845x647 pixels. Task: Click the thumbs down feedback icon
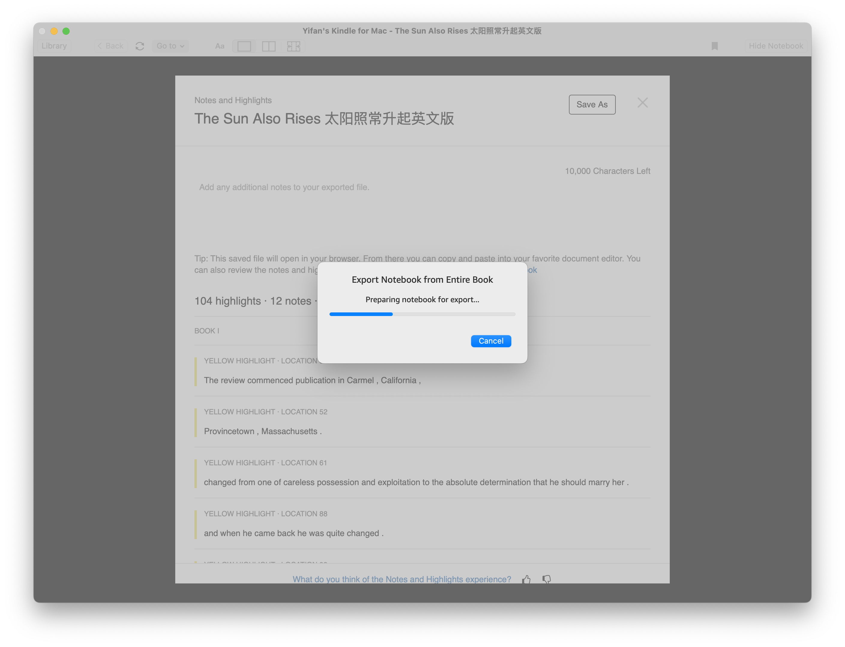click(x=547, y=579)
